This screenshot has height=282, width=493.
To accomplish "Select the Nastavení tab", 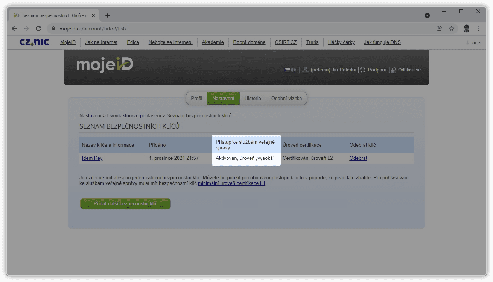I will [223, 98].
